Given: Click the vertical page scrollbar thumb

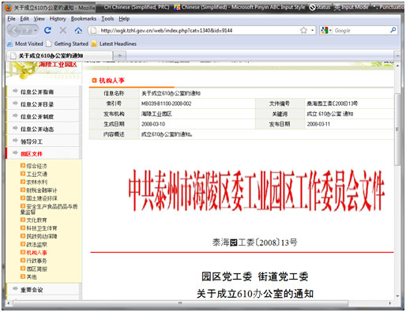Looking at the screenshot, I should 397,129.
